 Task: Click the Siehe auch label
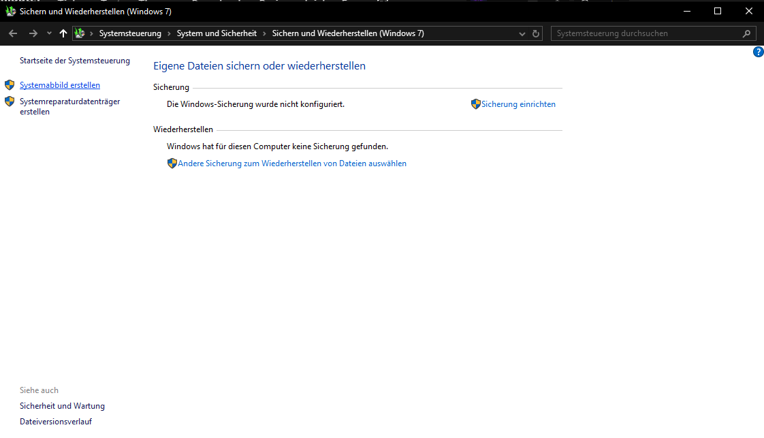39,390
